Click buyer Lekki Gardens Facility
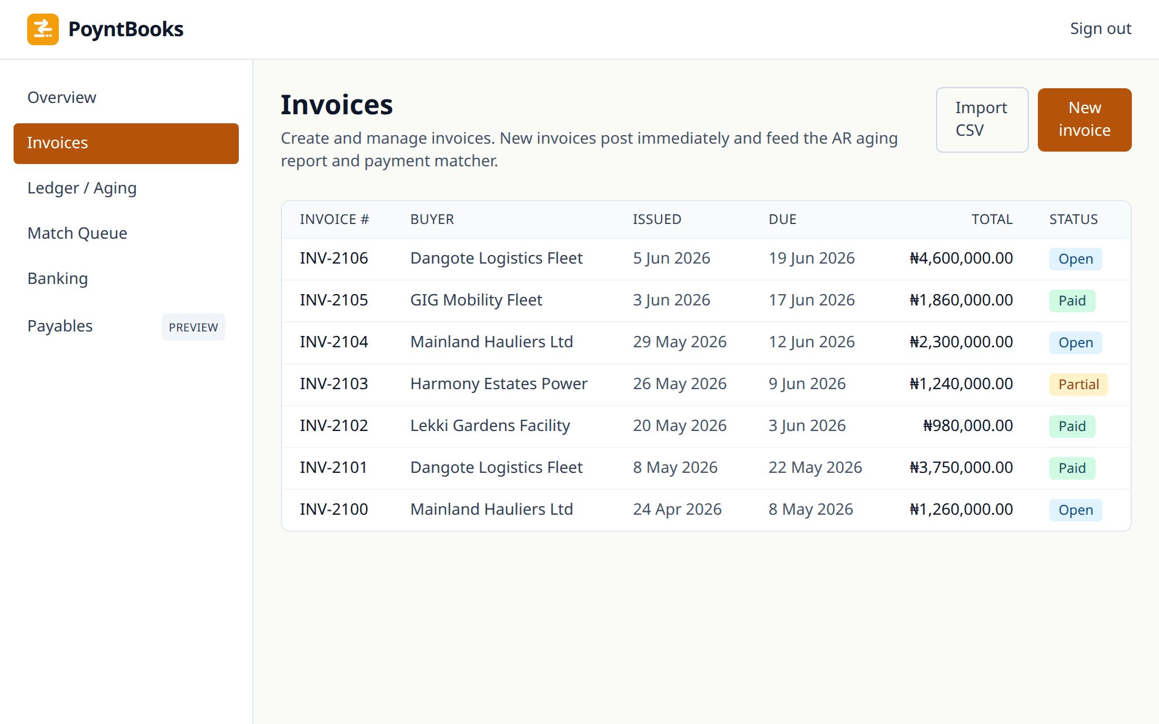The width and height of the screenshot is (1159, 724). (490, 426)
